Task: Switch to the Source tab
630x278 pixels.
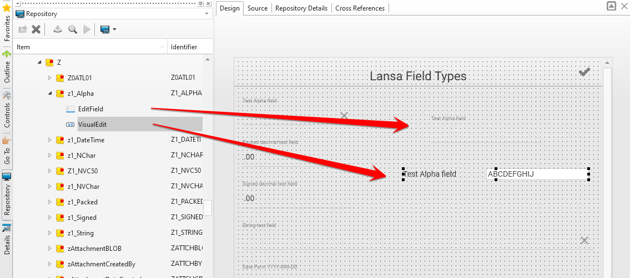Action: [x=257, y=8]
